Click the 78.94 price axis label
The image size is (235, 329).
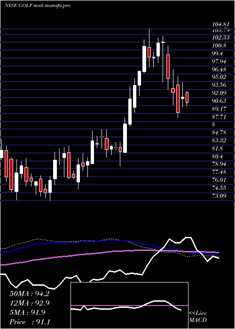[219, 164]
